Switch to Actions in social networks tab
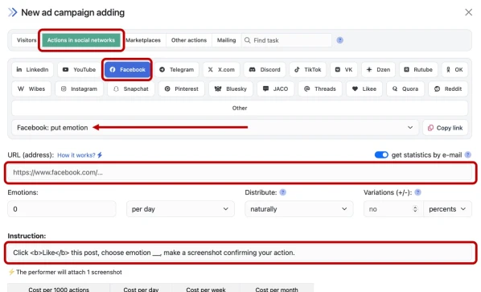 coord(81,40)
